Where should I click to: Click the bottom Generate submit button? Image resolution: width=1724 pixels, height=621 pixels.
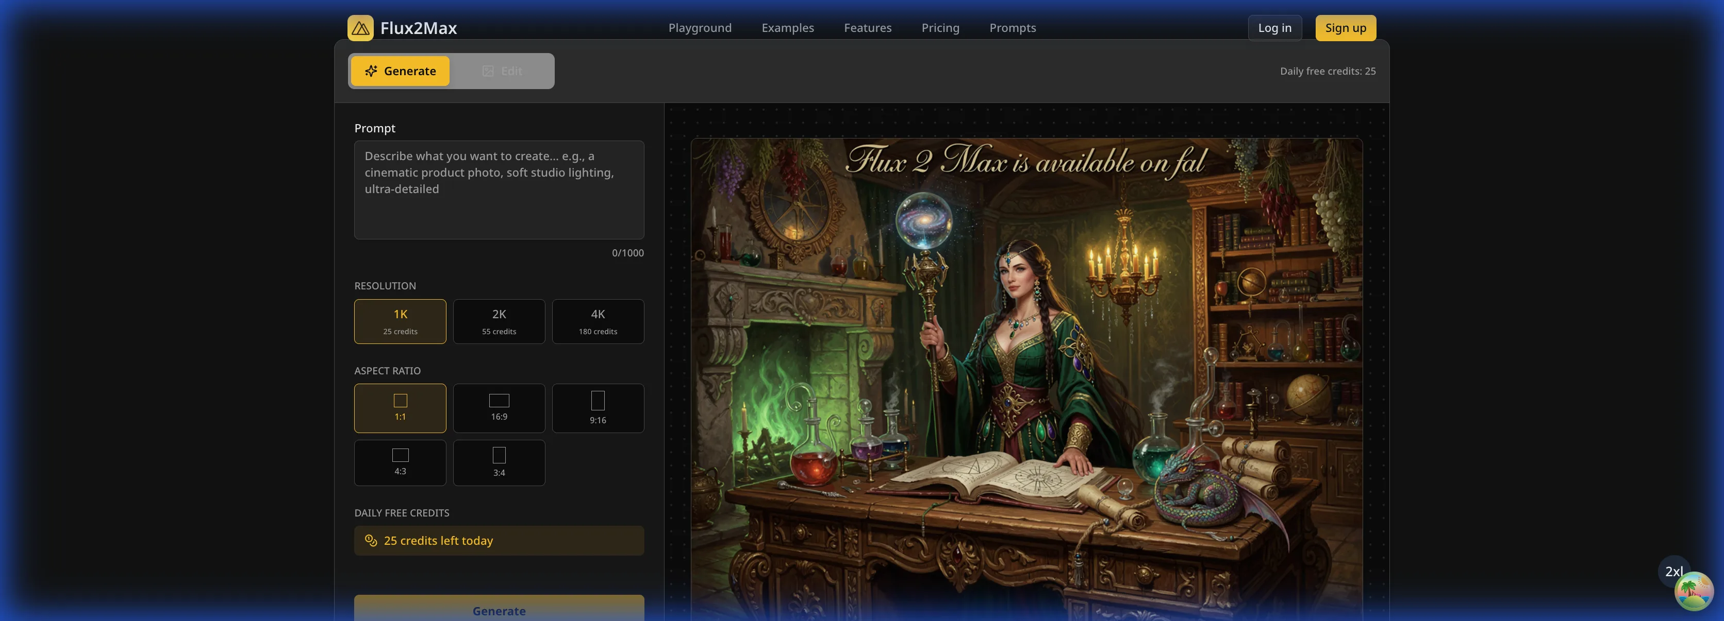pyautogui.click(x=499, y=608)
